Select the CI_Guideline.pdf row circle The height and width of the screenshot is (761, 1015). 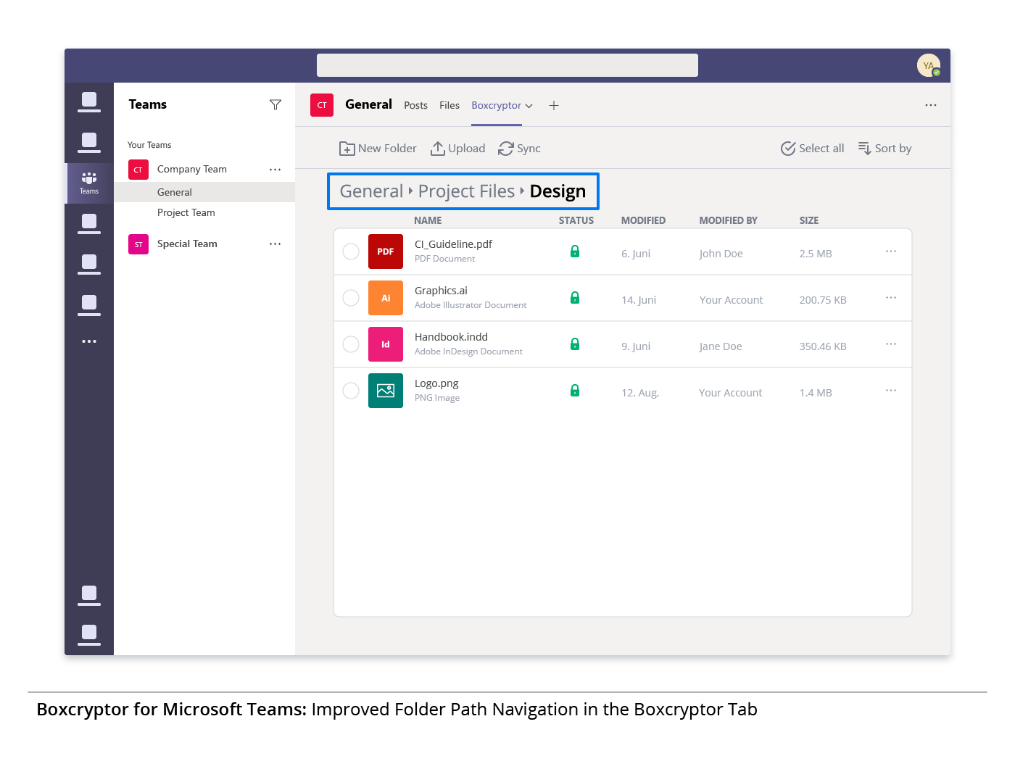pyautogui.click(x=351, y=251)
